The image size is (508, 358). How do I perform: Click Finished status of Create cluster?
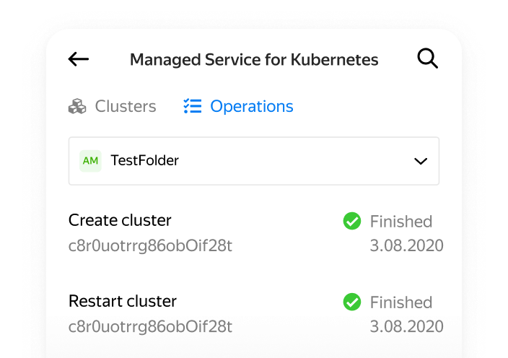point(401,222)
